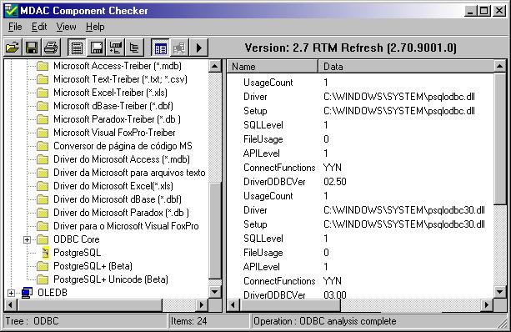Viewport: 511px width, 332px height.
Task: Select Conversor de página de código MS
Action: [123, 146]
